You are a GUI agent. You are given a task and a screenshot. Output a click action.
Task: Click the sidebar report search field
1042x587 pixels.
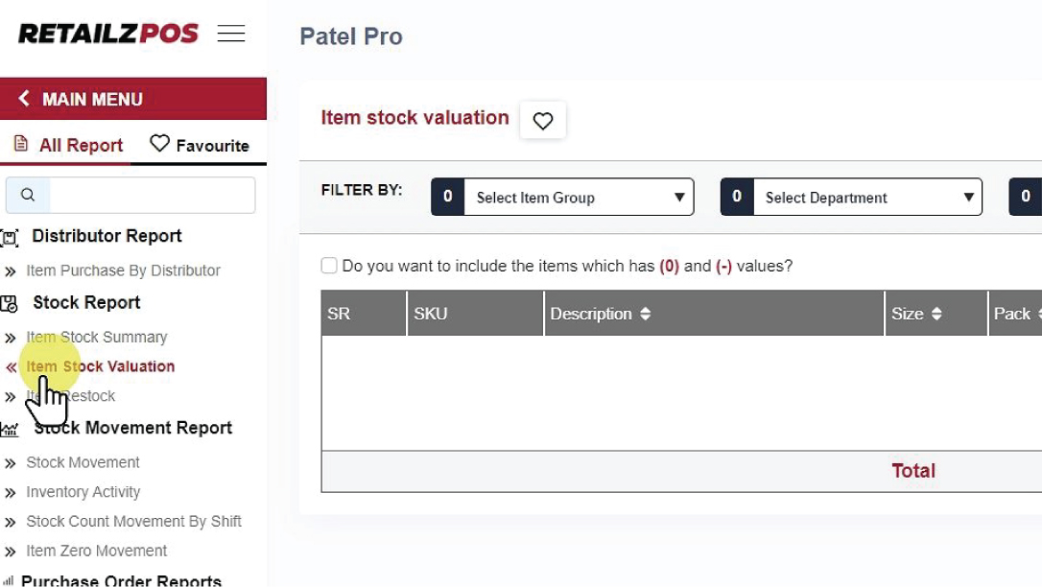point(152,195)
